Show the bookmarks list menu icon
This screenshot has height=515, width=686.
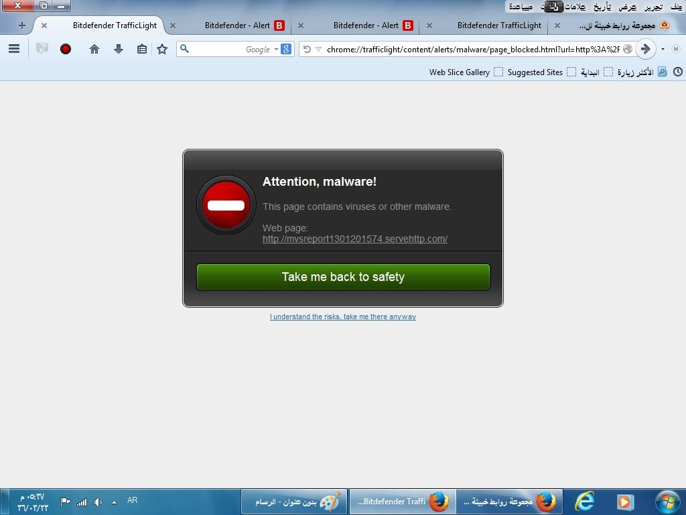tap(142, 49)
